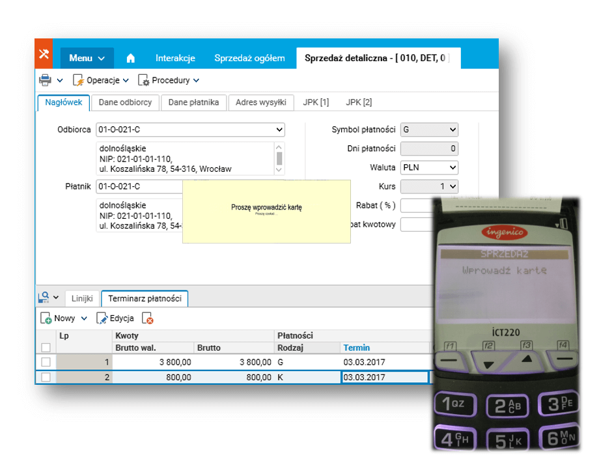Click Nowy to add a payment
The image size is (599, 459).
point(58,318)
